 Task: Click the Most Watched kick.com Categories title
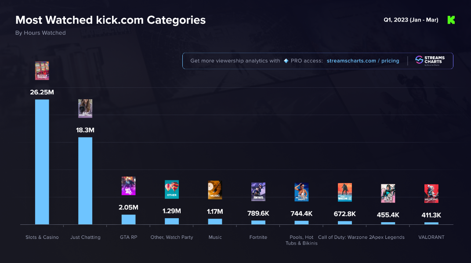(x=110, y=20)
